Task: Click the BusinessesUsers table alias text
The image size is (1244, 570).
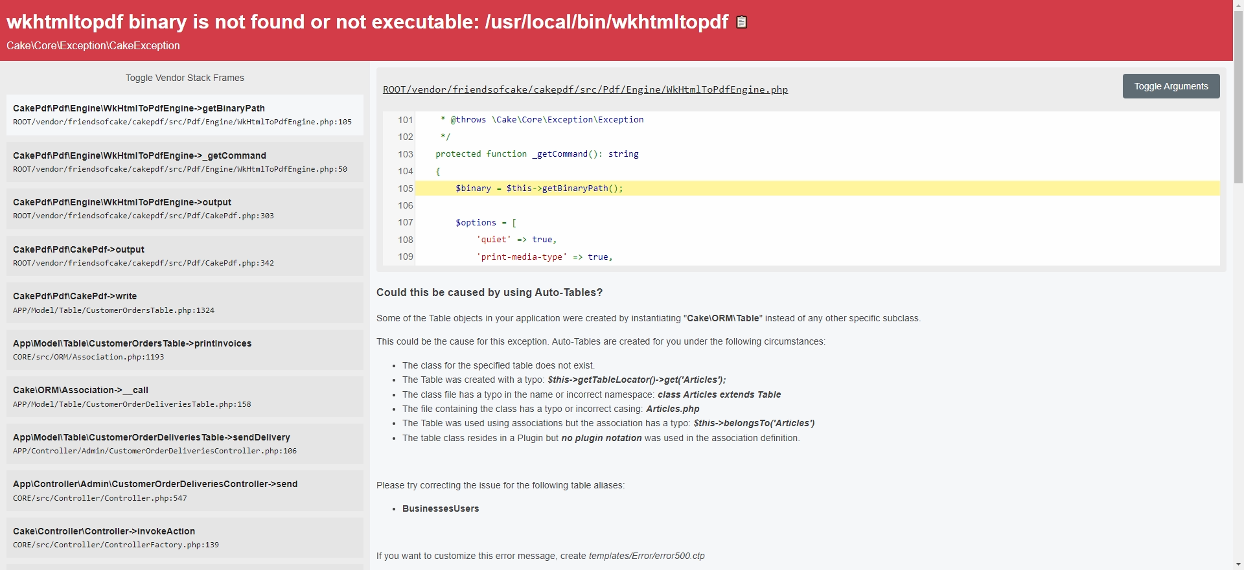Action: coord(441,508)
